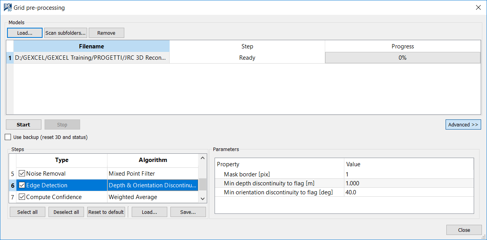Select the Mixed Point Filter algorithm cell
The image size is (487, 240).
152,174
